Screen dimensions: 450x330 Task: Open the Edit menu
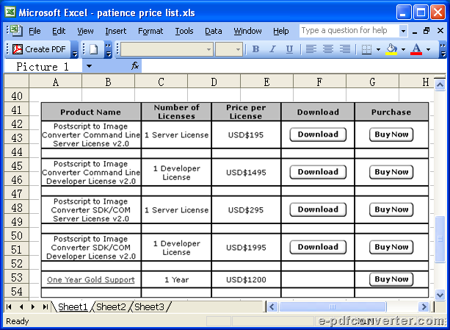(59, 31)
